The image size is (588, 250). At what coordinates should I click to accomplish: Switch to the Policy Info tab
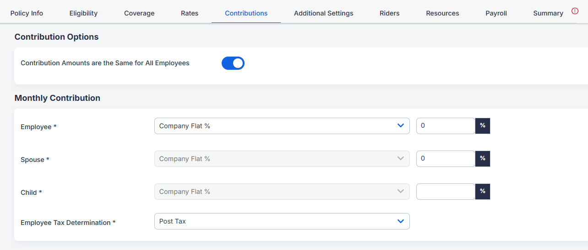[x=27, y=13]
